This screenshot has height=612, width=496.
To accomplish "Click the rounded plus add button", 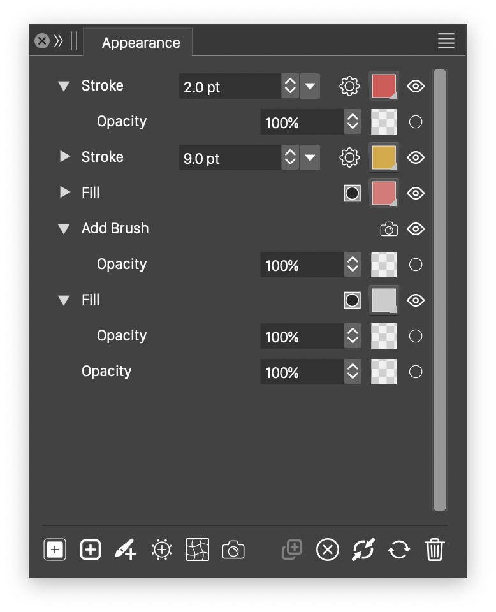I will [90, 550].
